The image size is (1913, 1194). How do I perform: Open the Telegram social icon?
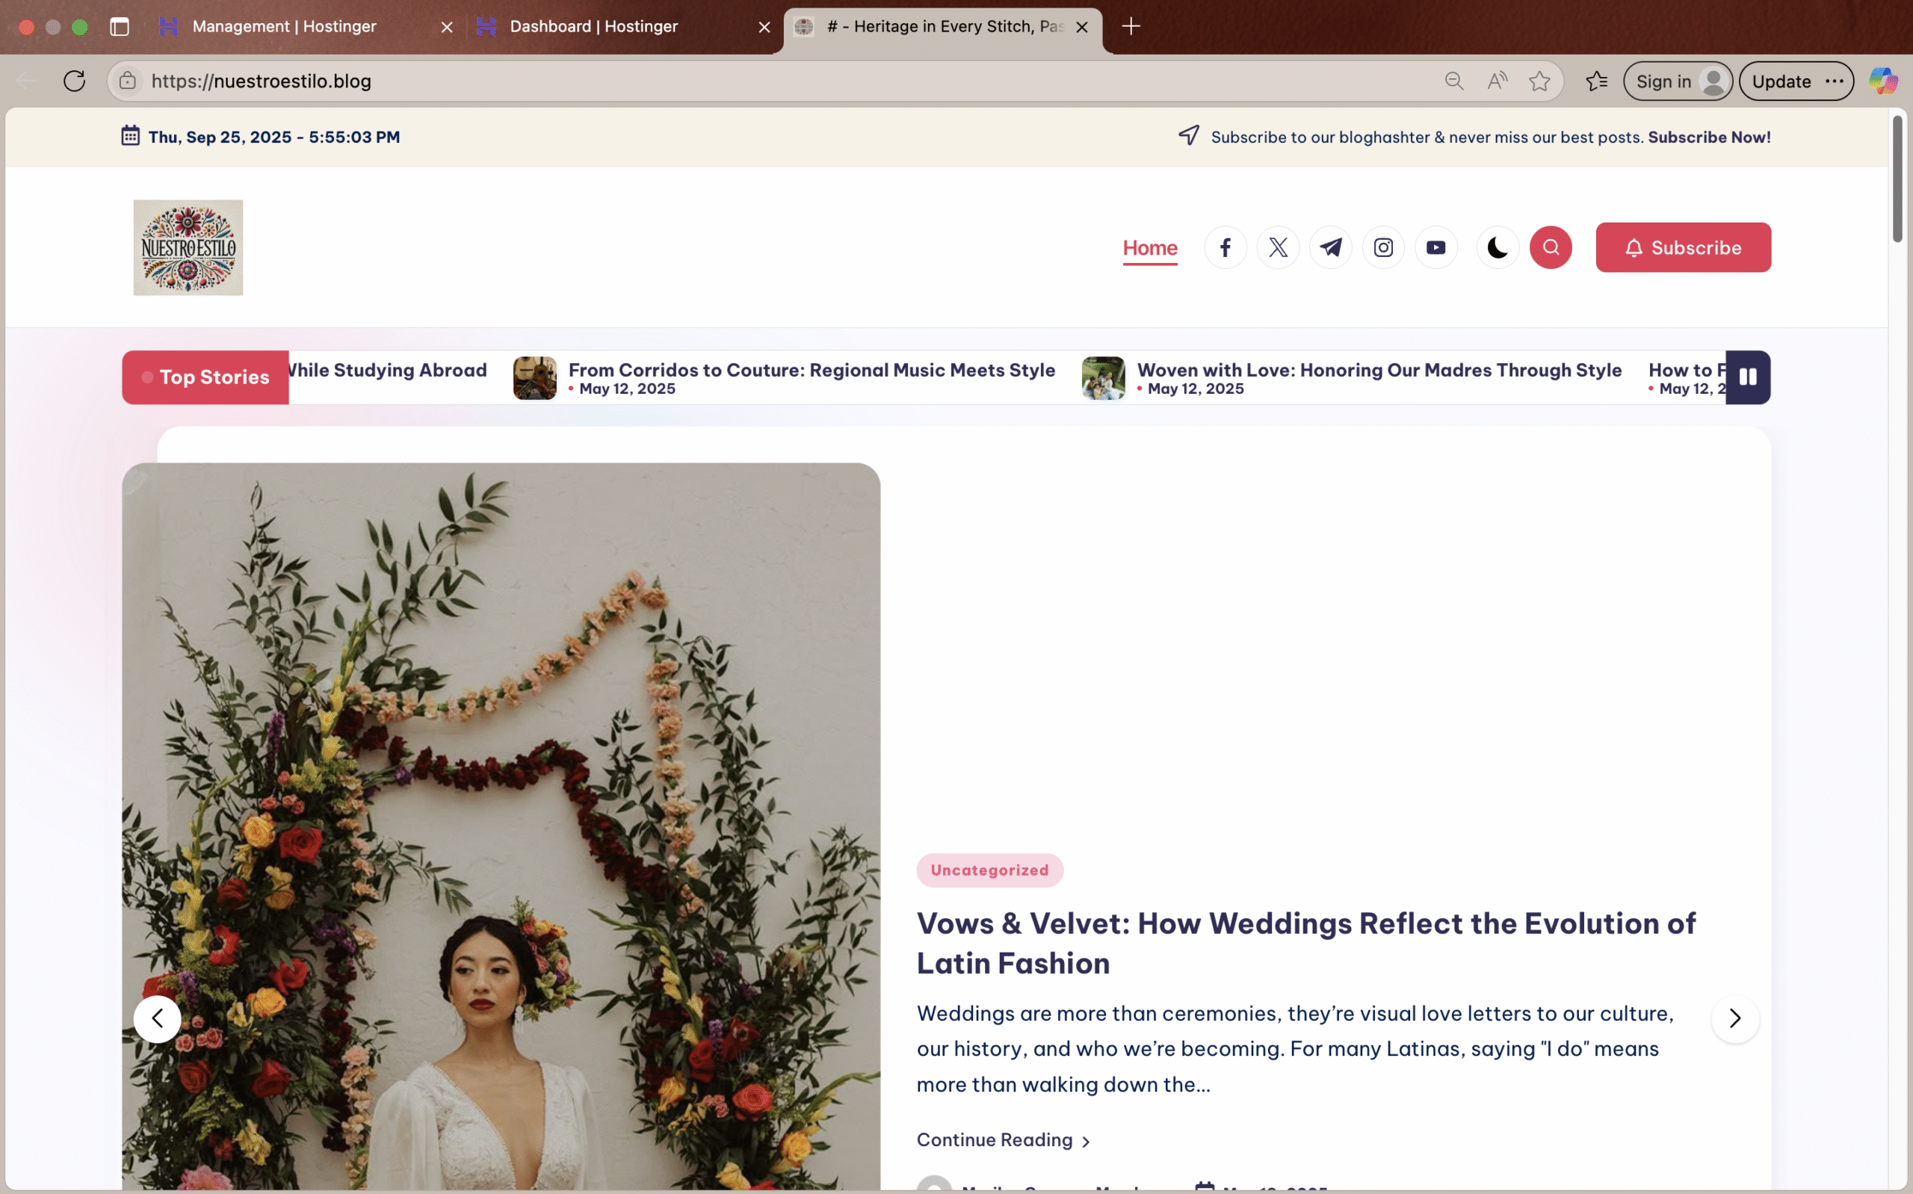[x=1330, y=248]
